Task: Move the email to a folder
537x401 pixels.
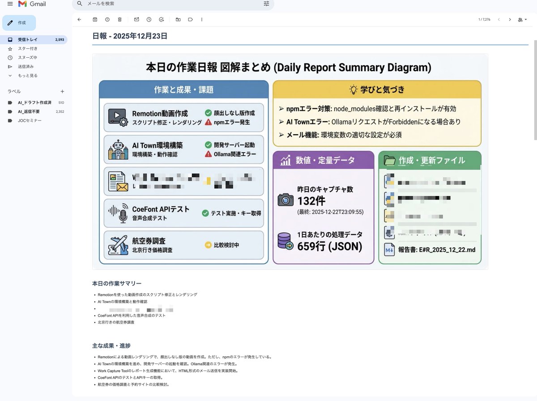Action: coord(178,20)
